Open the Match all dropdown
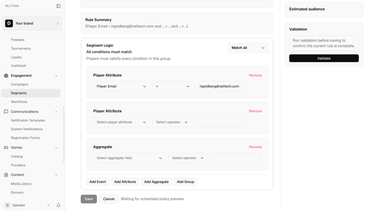 pyautogui.click(x=248, y=48)
